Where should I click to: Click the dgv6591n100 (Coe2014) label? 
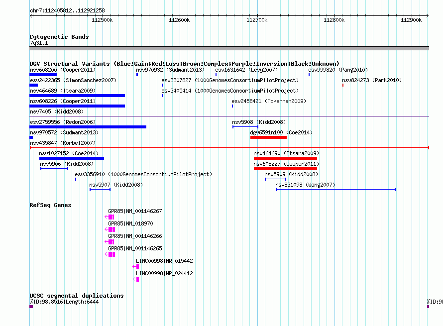[x=281, y=132]
